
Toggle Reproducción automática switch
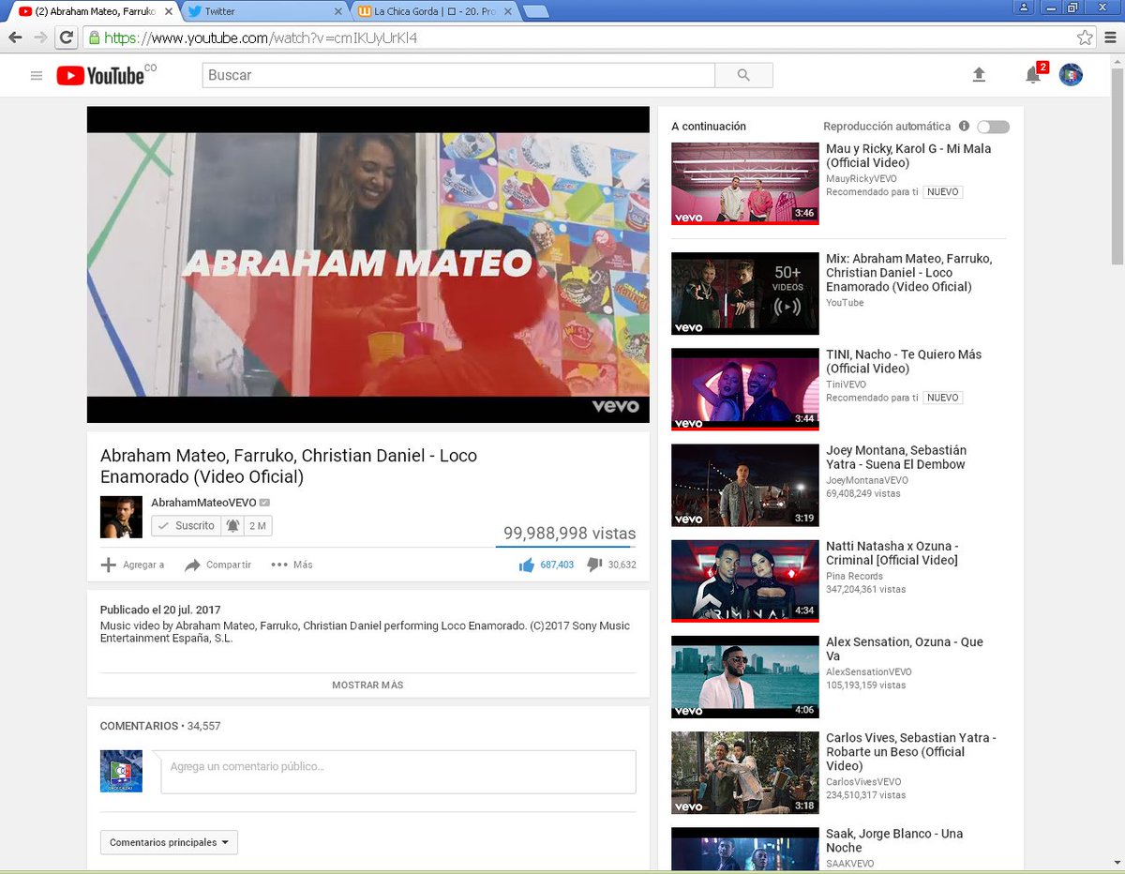(993, 127)
